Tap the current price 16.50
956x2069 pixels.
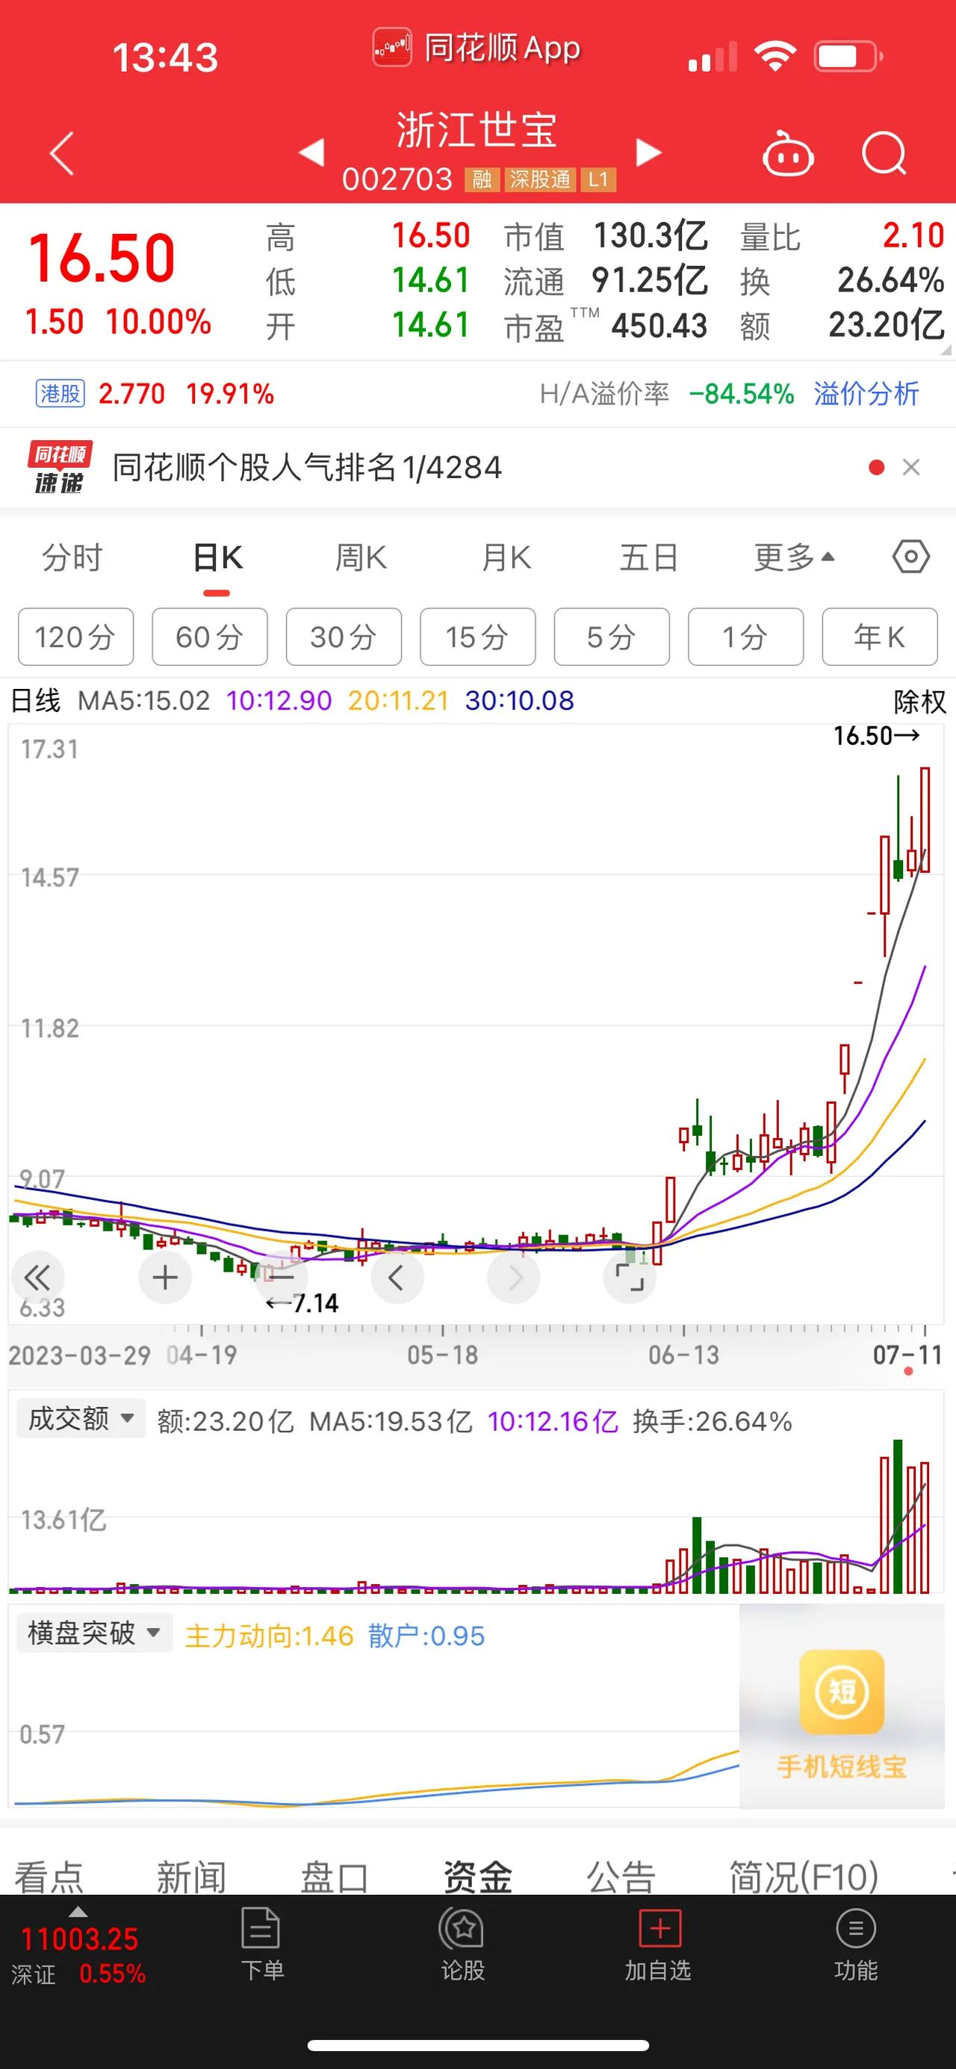(x=102, y=259)
